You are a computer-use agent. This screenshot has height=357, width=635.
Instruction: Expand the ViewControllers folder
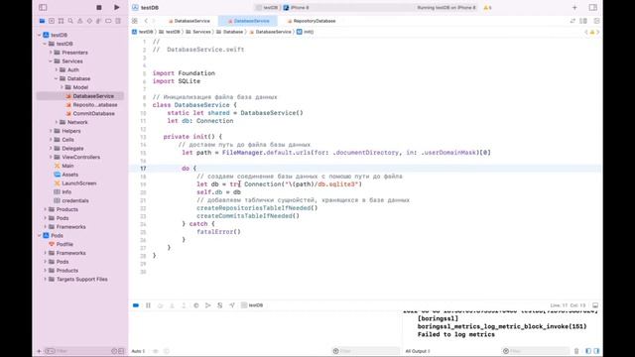click(x=51, y=157)
